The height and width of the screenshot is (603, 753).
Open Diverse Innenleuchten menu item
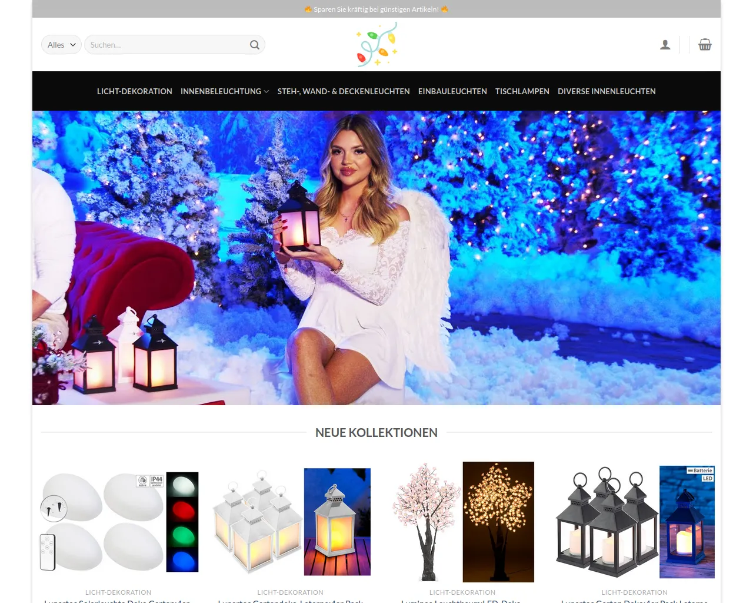pos(607,91)
